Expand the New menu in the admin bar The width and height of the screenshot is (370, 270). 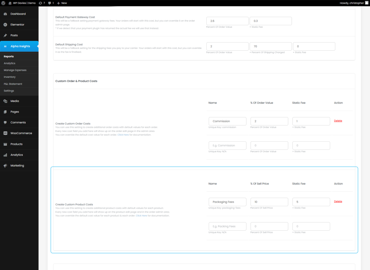click(x=61, y=3)
